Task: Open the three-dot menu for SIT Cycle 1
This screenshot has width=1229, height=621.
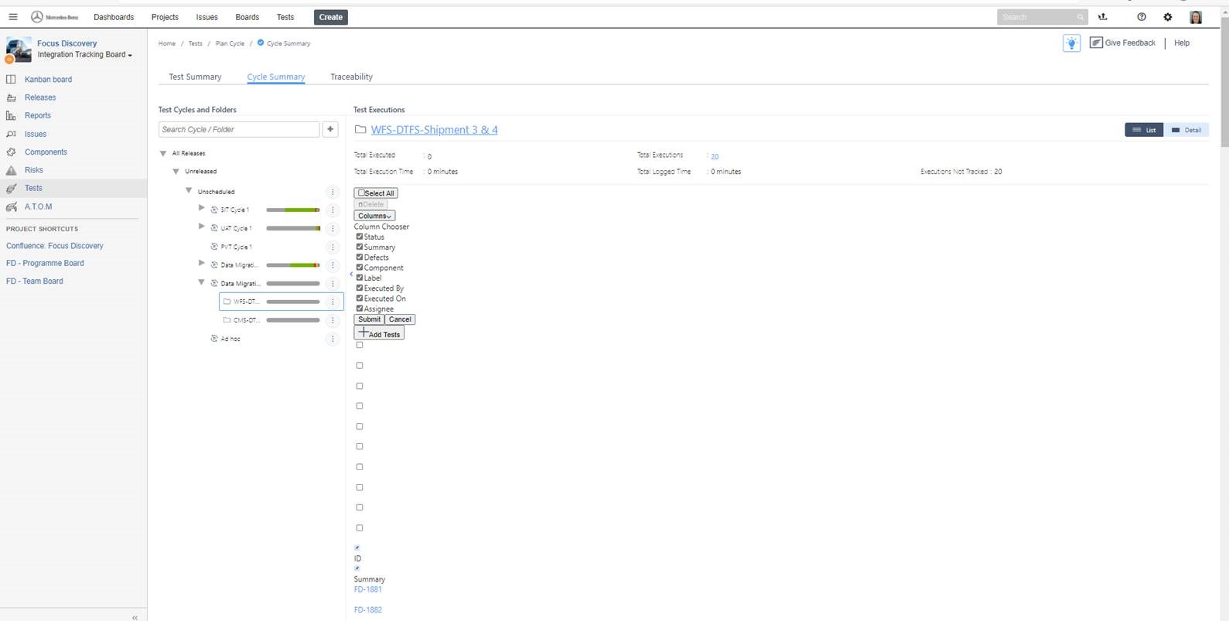Action: click(x=333, y=210)
